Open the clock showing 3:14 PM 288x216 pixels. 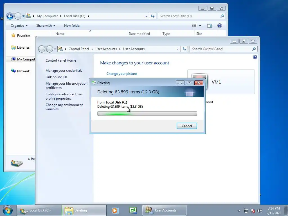[274, 210]
